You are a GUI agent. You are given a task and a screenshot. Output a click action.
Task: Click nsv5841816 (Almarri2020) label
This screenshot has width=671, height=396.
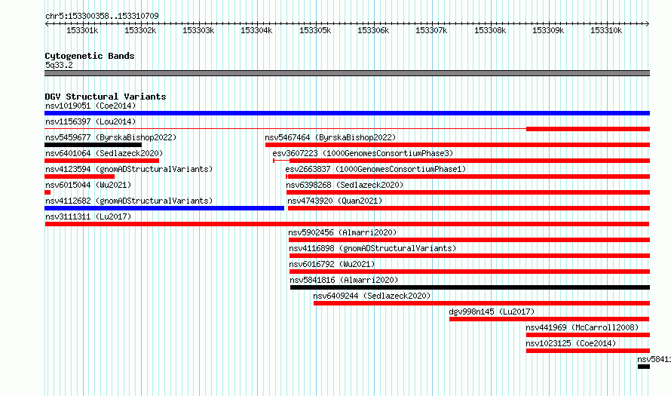click(344, 280)
